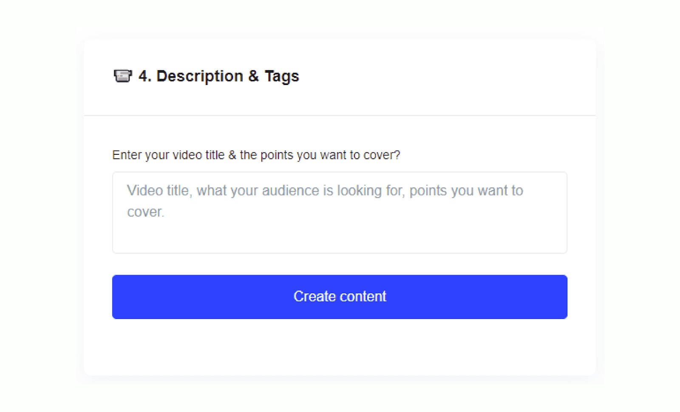Viewport: 680px width, 412px height.
Task: Click inside the points-to-cover input box
Action: tap(340, 221)
